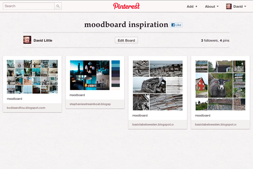
Task: Click the 'moodboard inspiration' board title
Action: 126,25
